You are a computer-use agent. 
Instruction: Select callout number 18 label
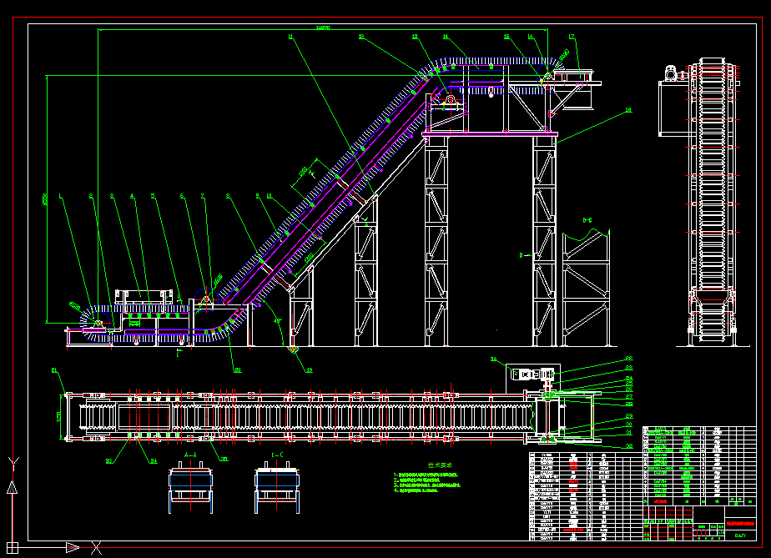pyautogui.click(x=628, y=110)
